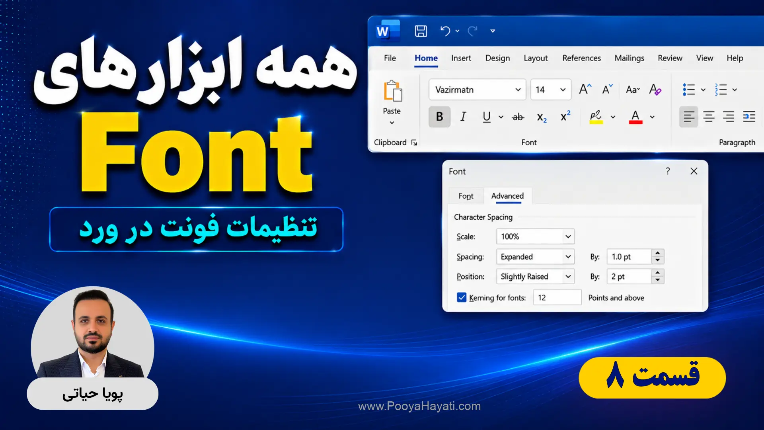Apply bulleted list
The image size is (764, 430).
click(x=689, y=90)
